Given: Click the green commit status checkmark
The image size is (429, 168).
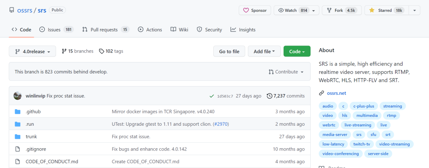Looking at the screenshot, I should tap(212, 96).
